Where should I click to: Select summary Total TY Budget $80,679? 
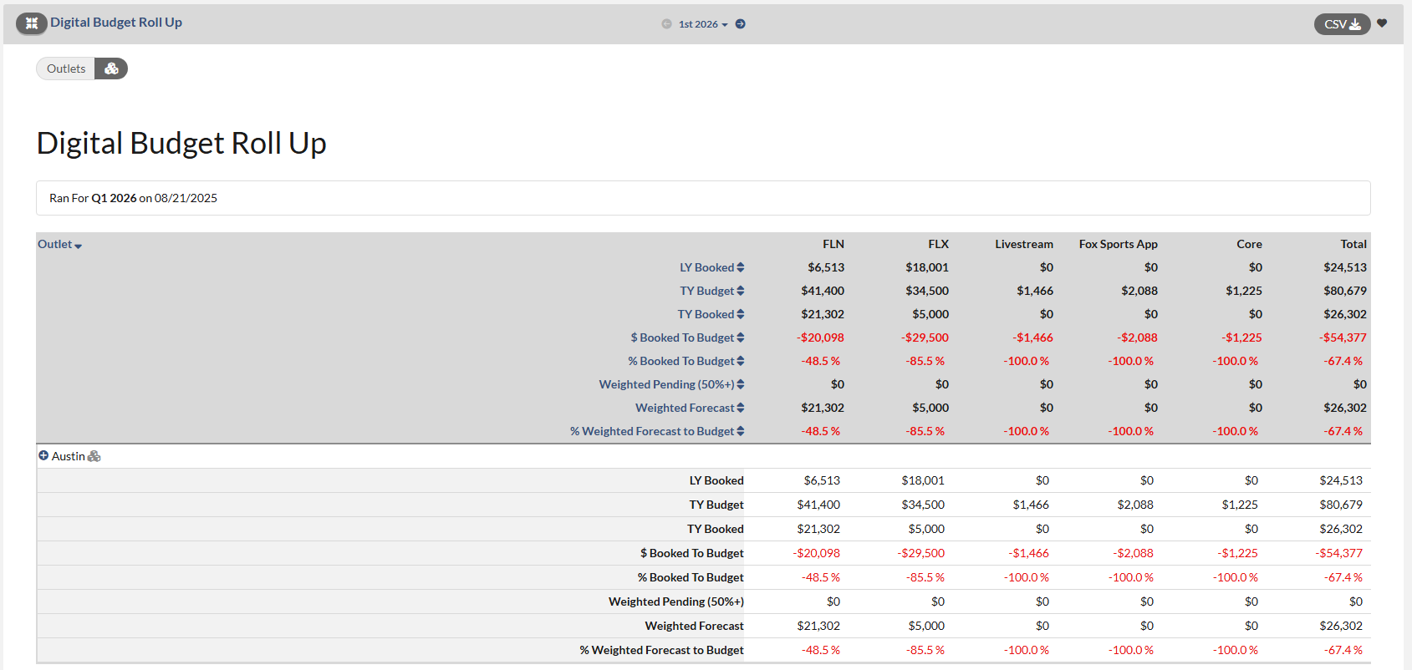(x=1345, y=291)
